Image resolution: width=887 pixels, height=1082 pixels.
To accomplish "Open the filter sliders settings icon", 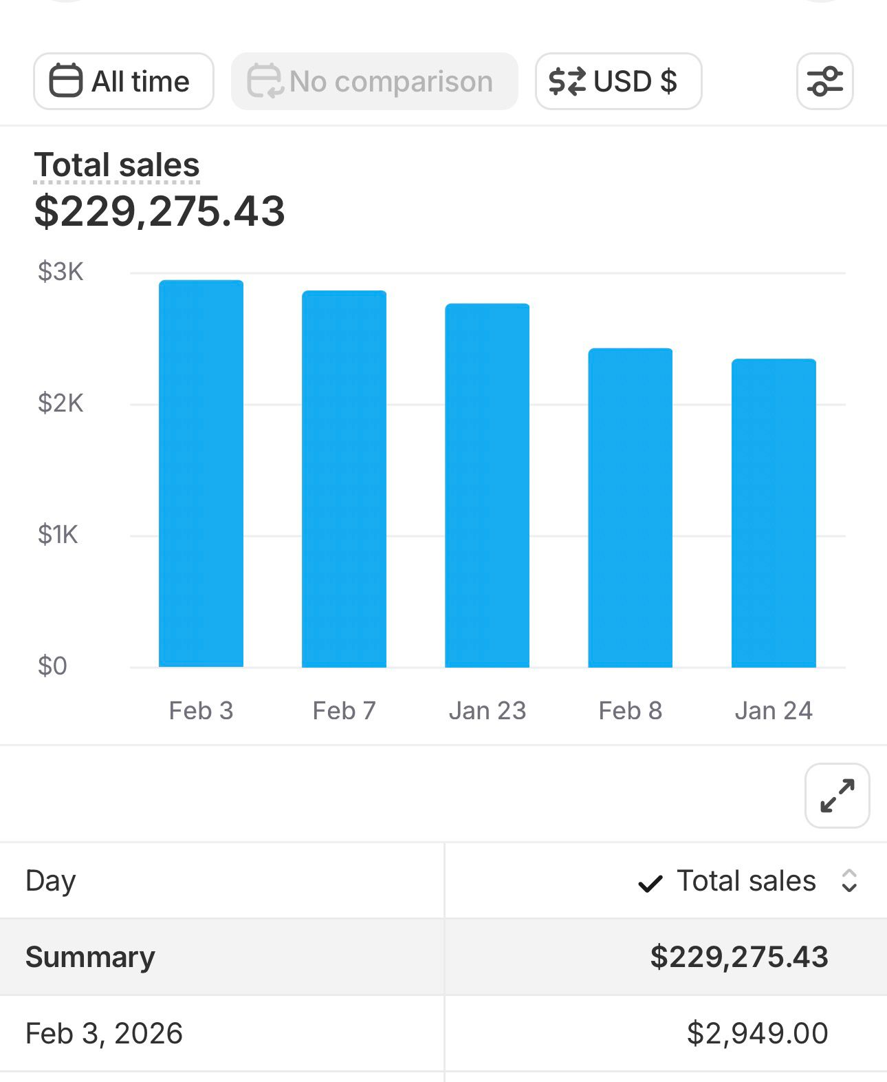I will tap(824, 81).
